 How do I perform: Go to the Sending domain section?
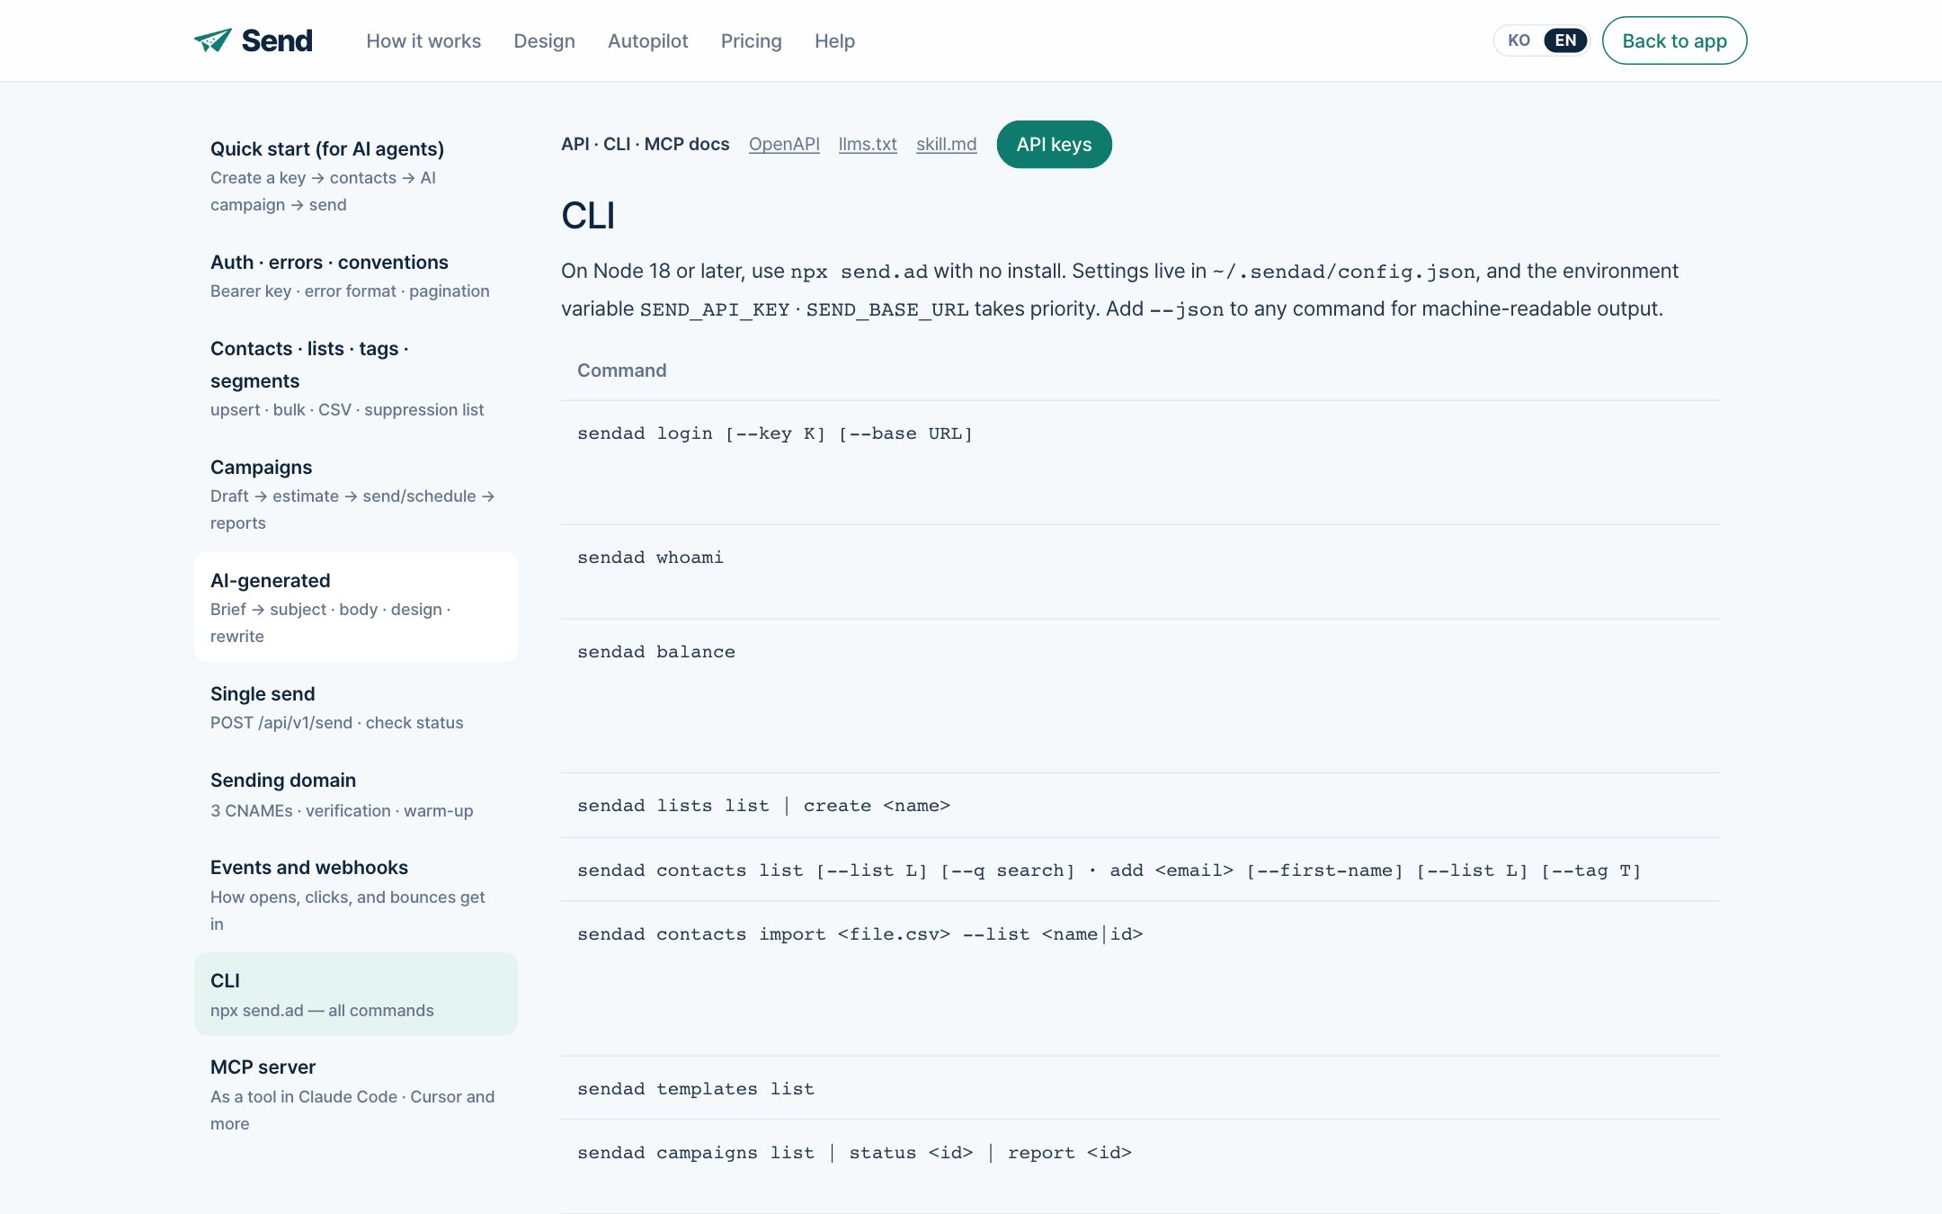click(356, 794)
